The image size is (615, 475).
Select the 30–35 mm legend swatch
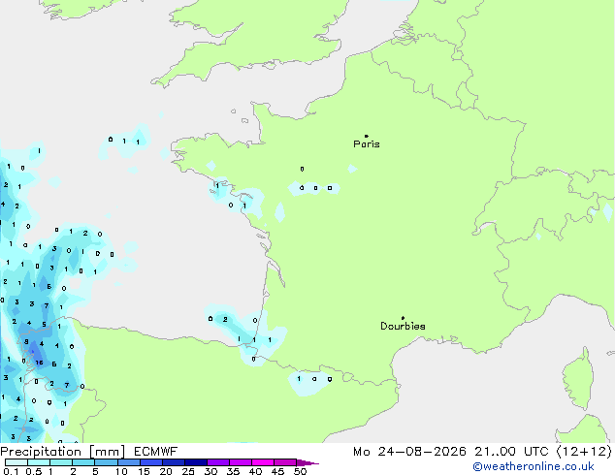click(217, 462)
